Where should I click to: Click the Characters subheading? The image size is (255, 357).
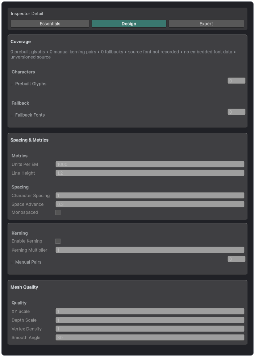coord(23,72)
